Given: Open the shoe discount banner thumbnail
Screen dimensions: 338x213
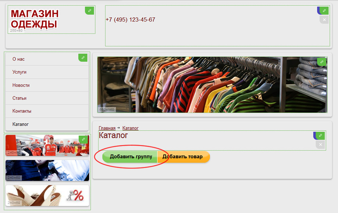Looking at the screenshot, I should (x=47, y=195).
